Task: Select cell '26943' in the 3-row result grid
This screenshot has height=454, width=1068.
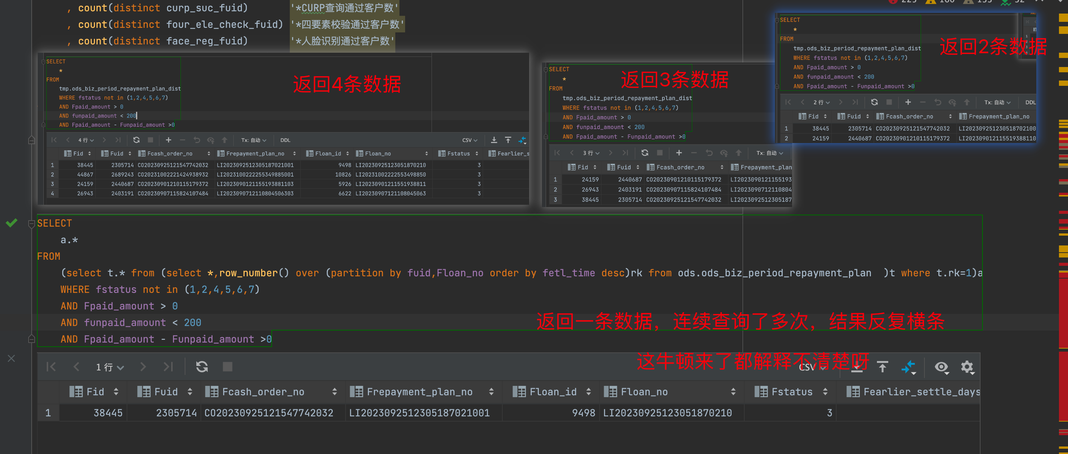Action: (x=582, y=190)
